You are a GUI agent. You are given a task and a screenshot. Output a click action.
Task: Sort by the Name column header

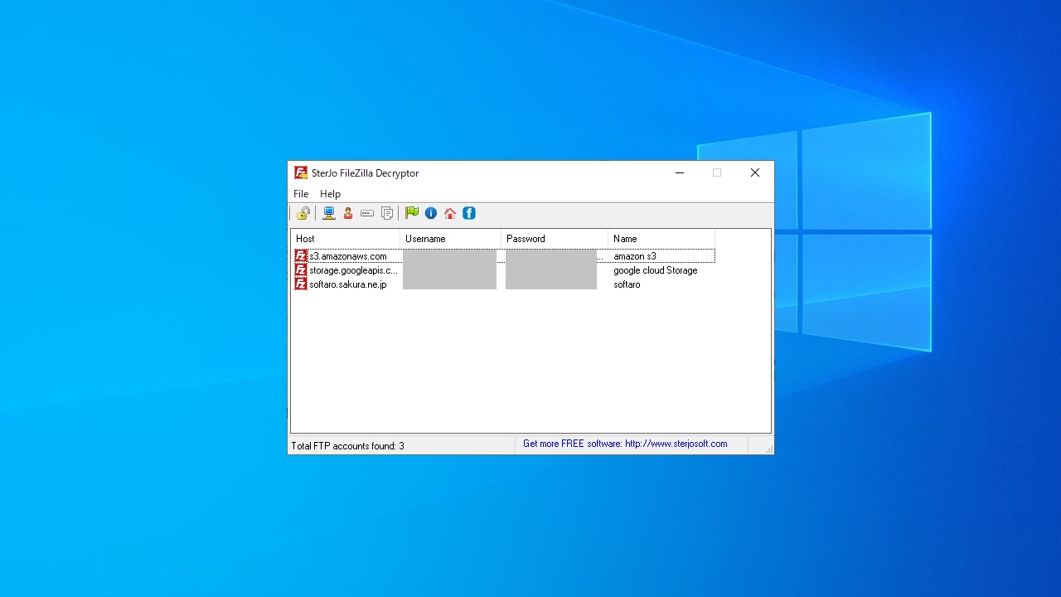tap(661, 239)
